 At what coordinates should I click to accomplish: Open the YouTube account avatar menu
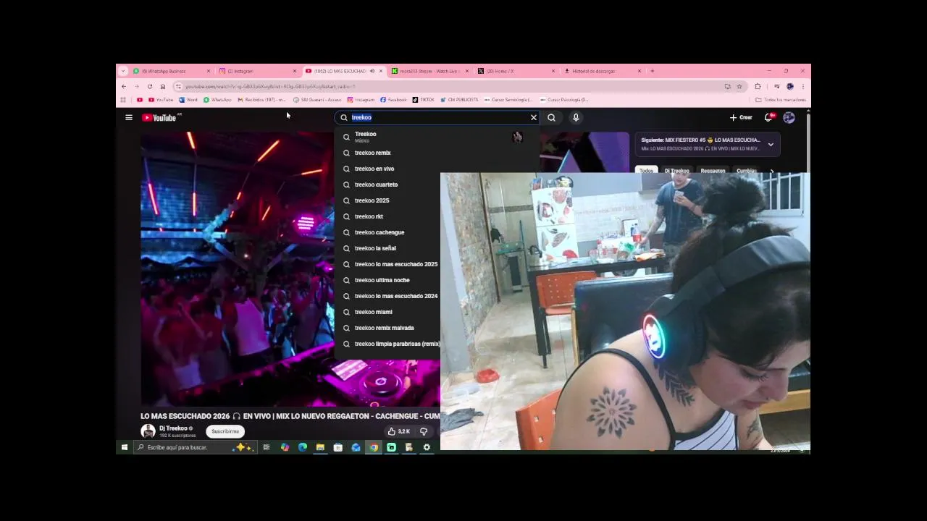[x=789, y=117]
